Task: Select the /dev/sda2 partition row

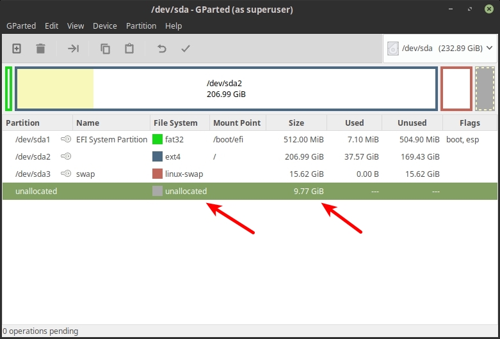Action: (250, 157)
